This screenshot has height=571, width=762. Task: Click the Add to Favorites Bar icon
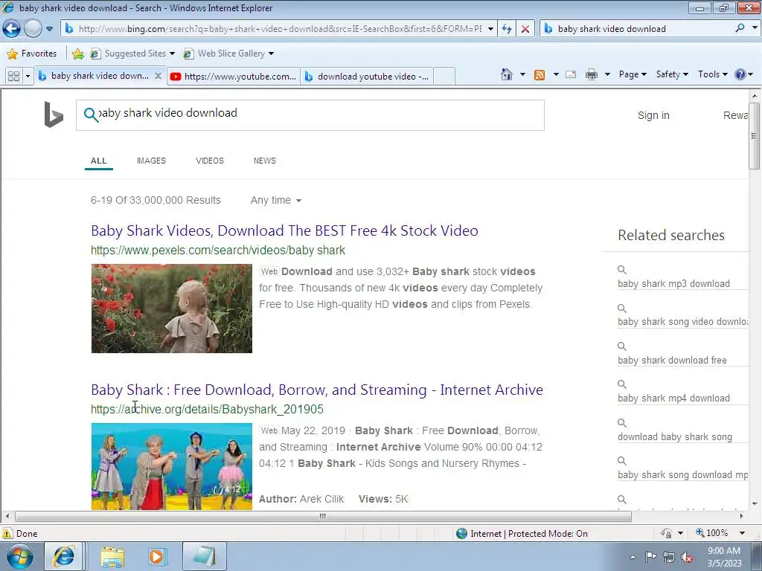tap(77, 54)
